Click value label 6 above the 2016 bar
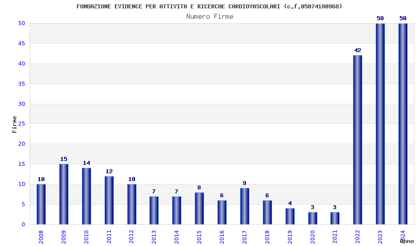The width and height of the screenshot is (419, 246). pyautogui.click(x=222, y=196)
